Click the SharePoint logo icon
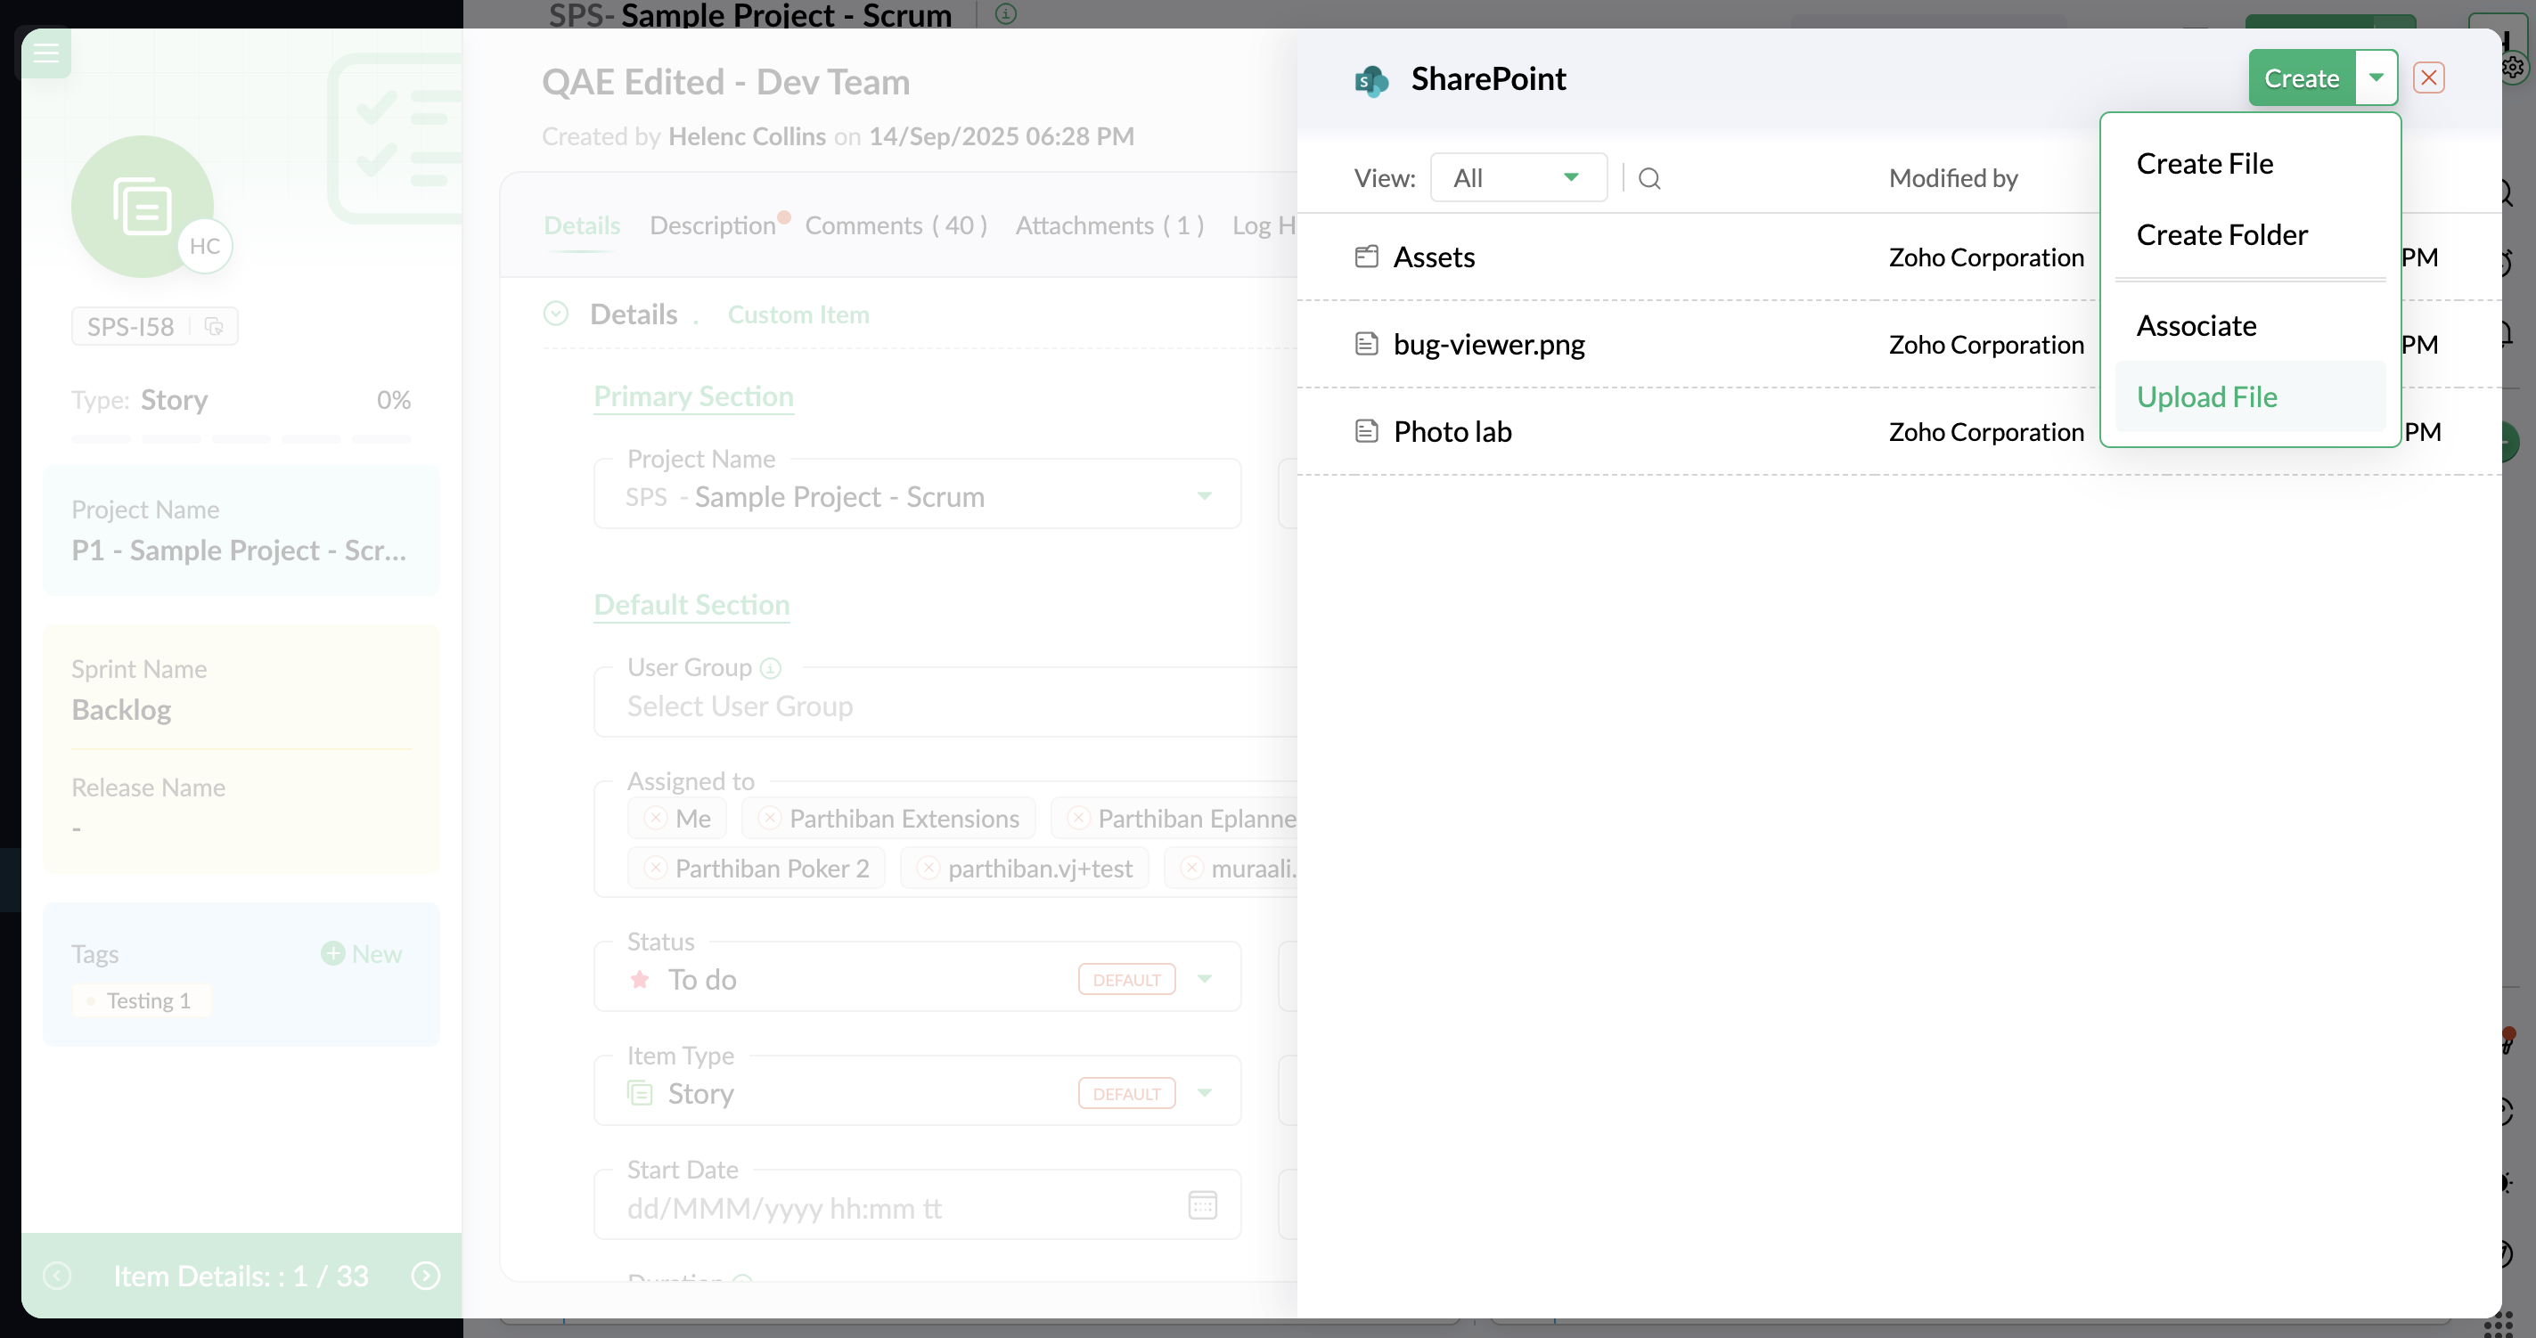The height and width of the screenshot is (1338, 2536). coord(1370,79)
